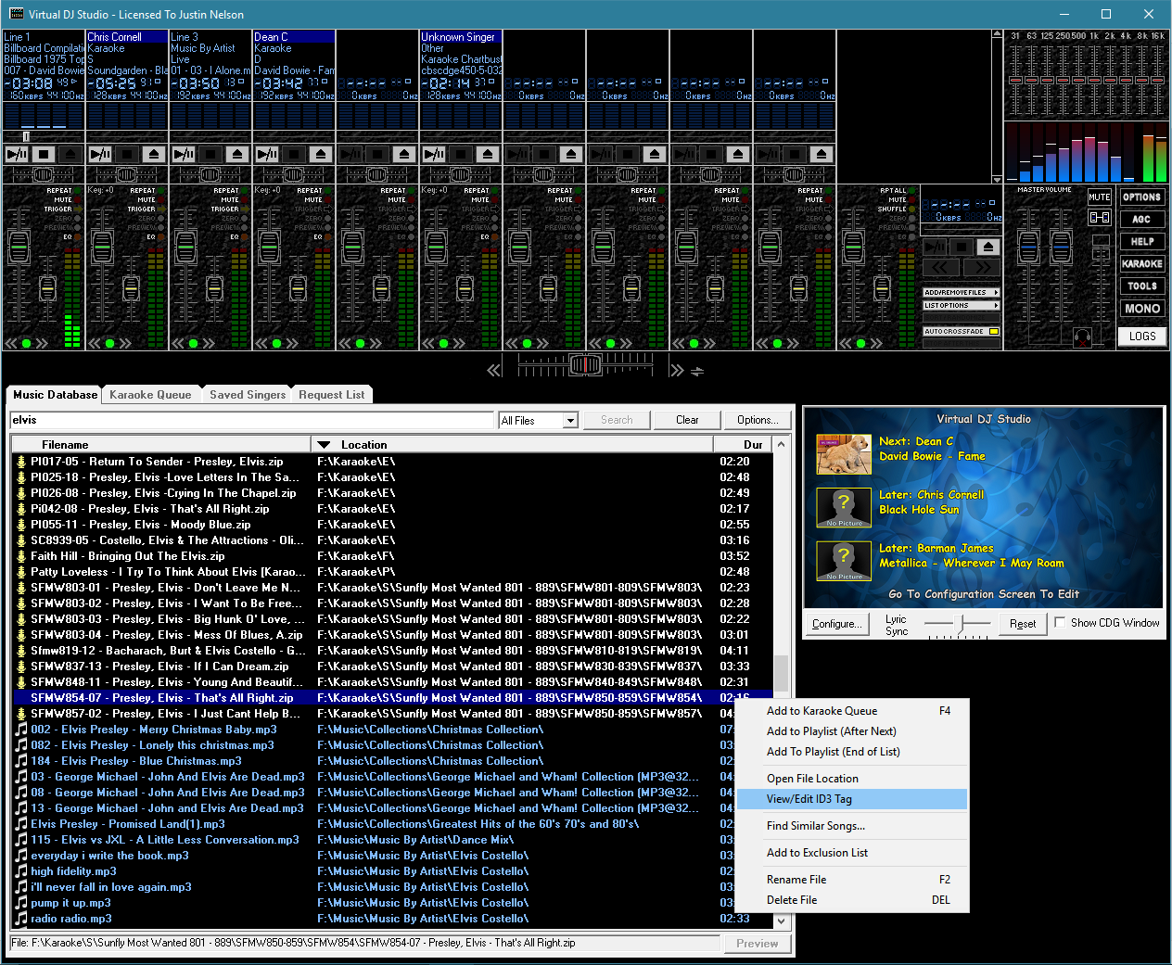
Task: Click the Clear search button
Action: [687, 420]
